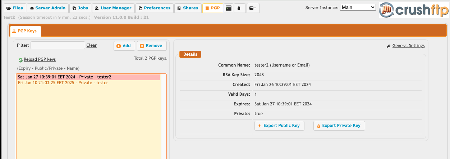Open the Files tab
Viewport: 450px width, 159px height.
15,8
